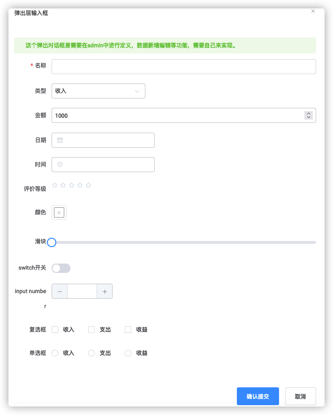
Task: Click the 金额 spinner arrows
Action: click(308, 115)
